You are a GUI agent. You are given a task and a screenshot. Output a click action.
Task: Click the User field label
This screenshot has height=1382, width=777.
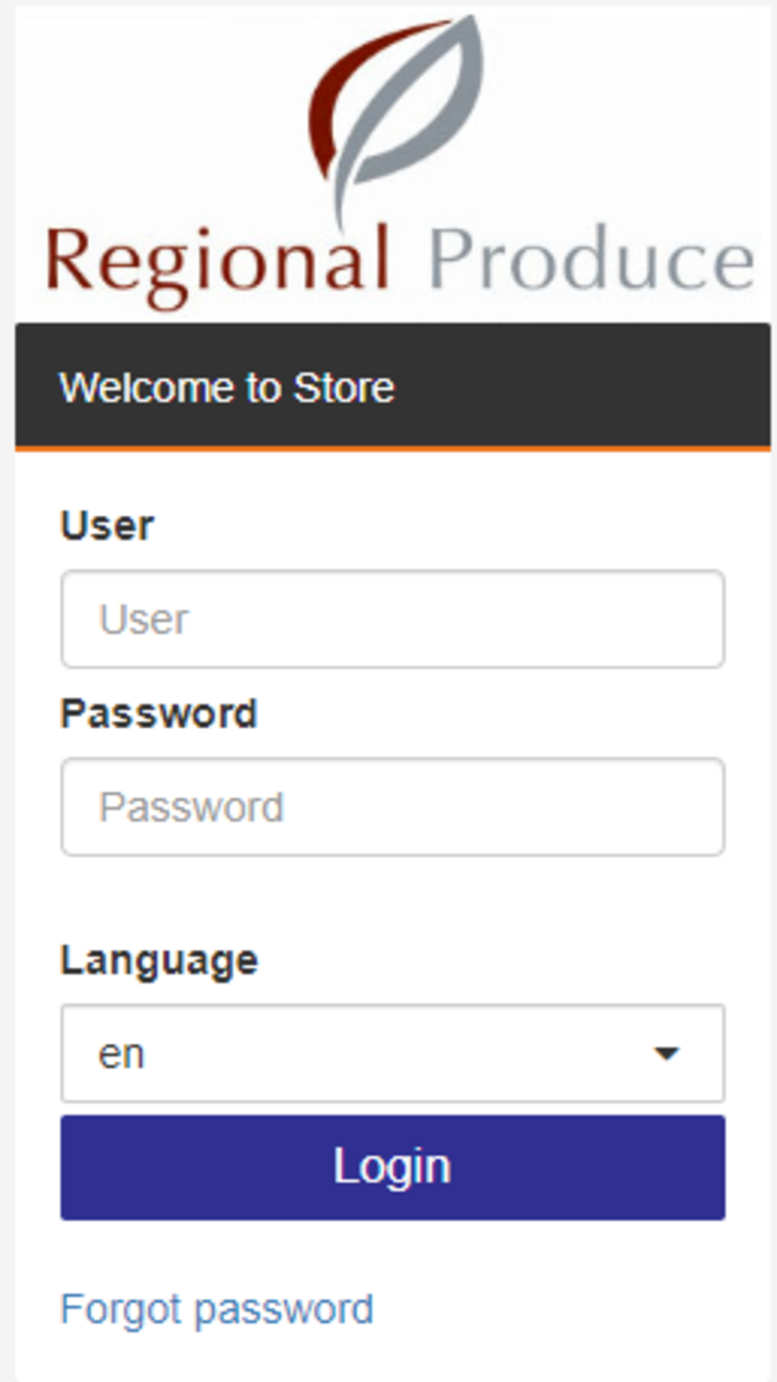(x=107, y=525)
